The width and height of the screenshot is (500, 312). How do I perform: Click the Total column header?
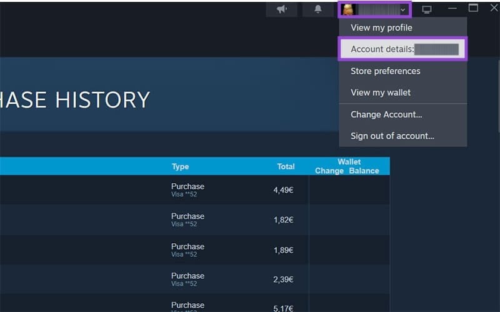pyautogui.click(x=286, y=166)
